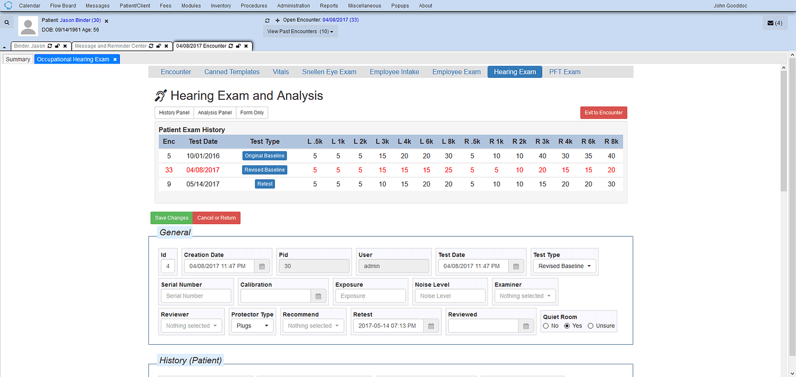Screen dimensions: 796x377
Task: Open the Calibration date calendar icon
Action: 318,296
